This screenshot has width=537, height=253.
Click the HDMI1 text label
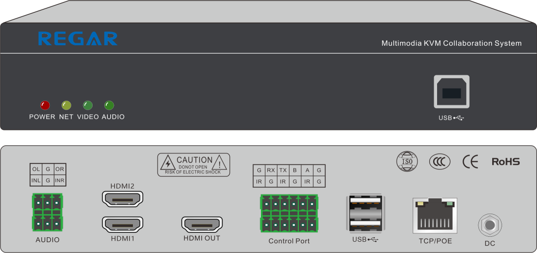coord(123,239)
